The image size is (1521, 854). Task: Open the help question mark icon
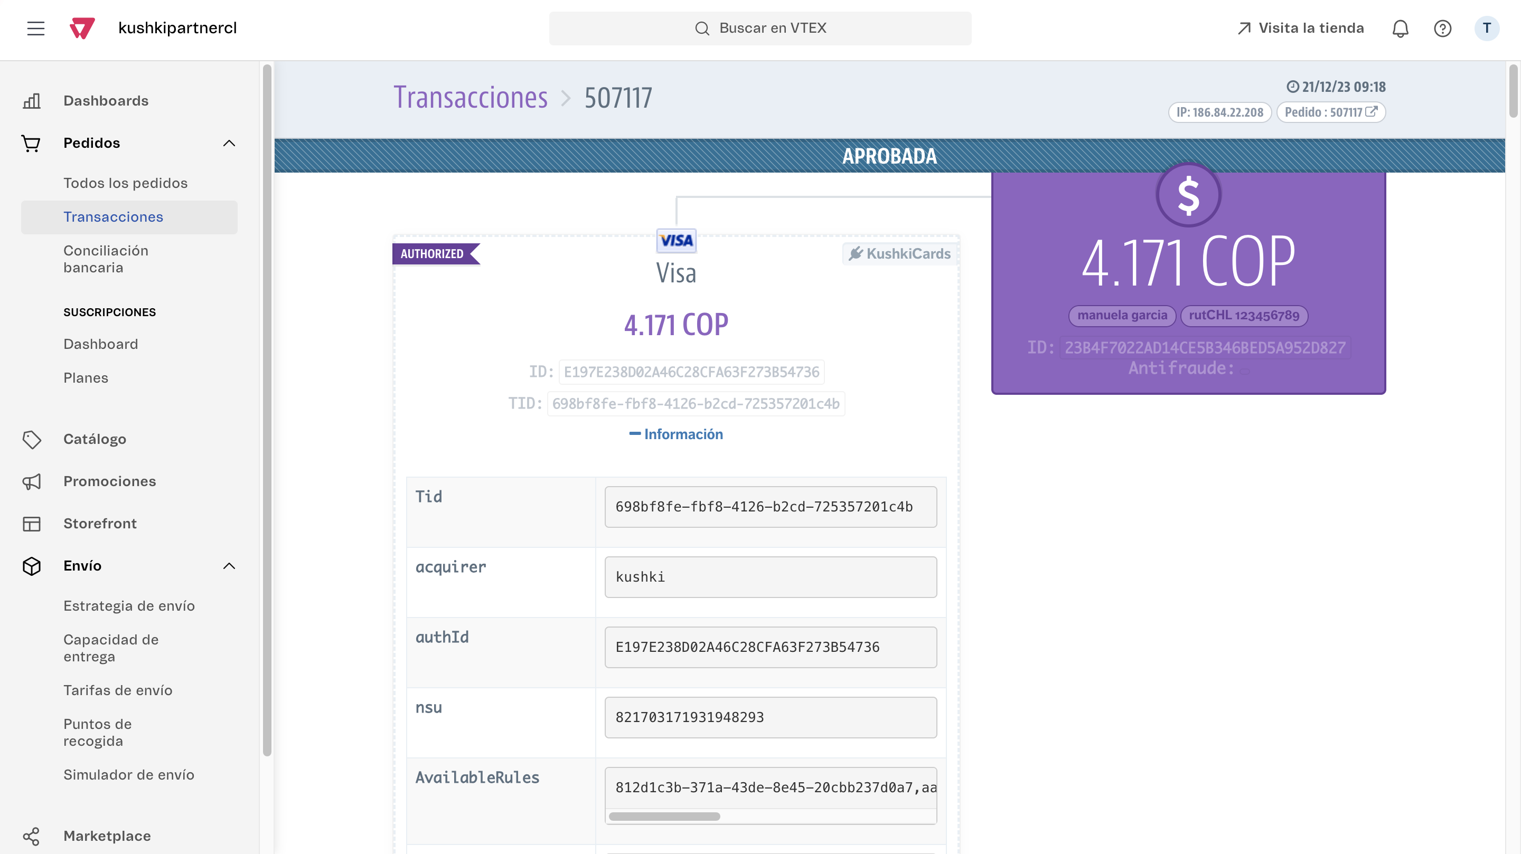tap(1442, 29)
